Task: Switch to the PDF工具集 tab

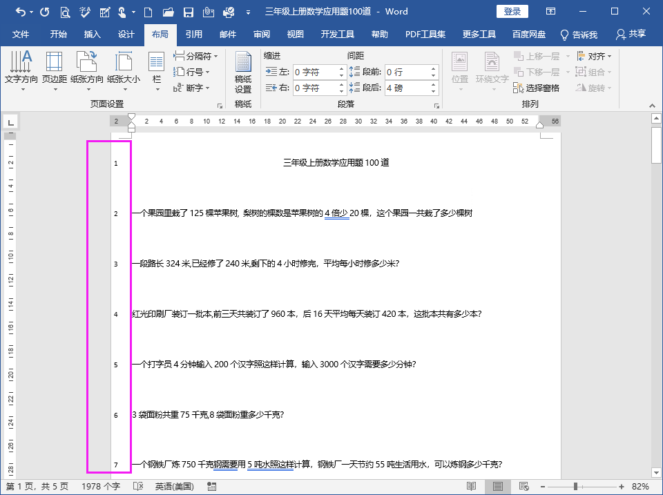Action: (x=425, y=35)
